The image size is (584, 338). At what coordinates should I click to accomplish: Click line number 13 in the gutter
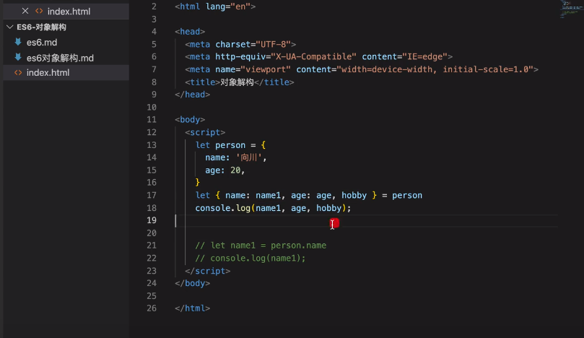pyautogui.click(x=152, y=145)
